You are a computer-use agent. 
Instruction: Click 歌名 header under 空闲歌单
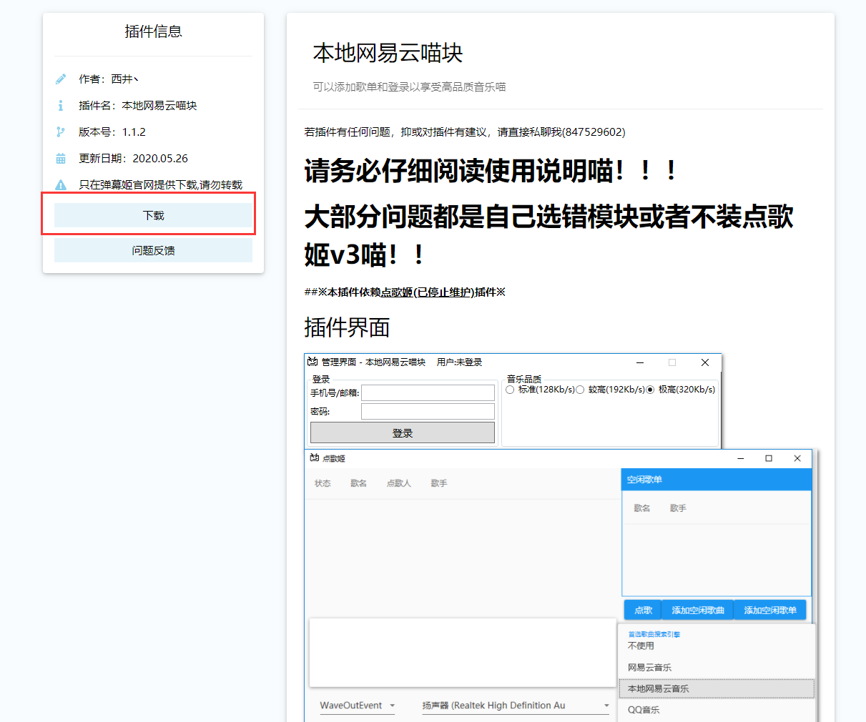pyautogui.click(x=642, y=508)
